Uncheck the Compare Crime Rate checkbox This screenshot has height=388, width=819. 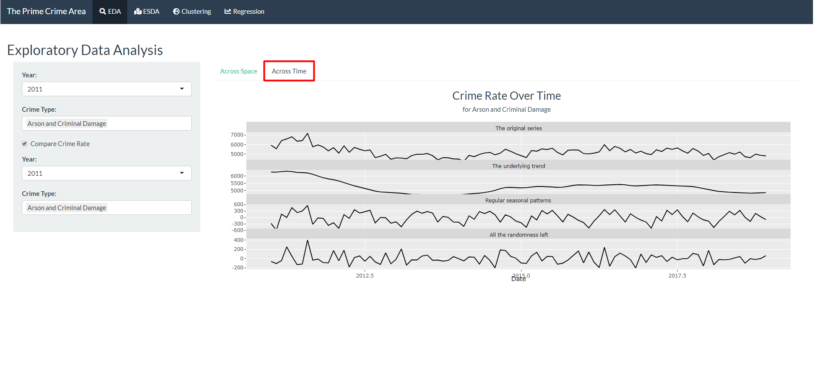pos(25,144)
